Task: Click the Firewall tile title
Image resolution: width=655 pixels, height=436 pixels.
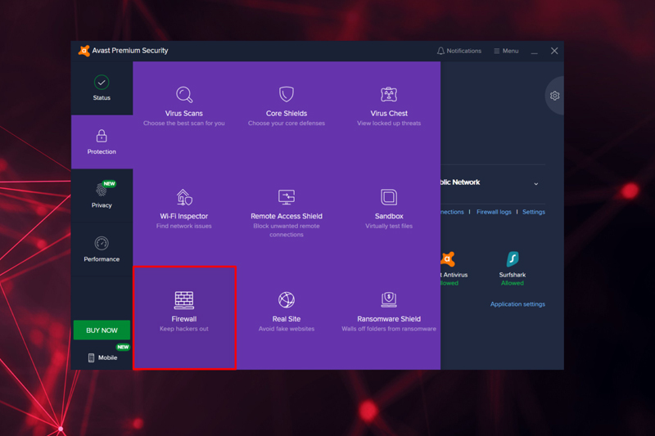Action: click(184, 319)
